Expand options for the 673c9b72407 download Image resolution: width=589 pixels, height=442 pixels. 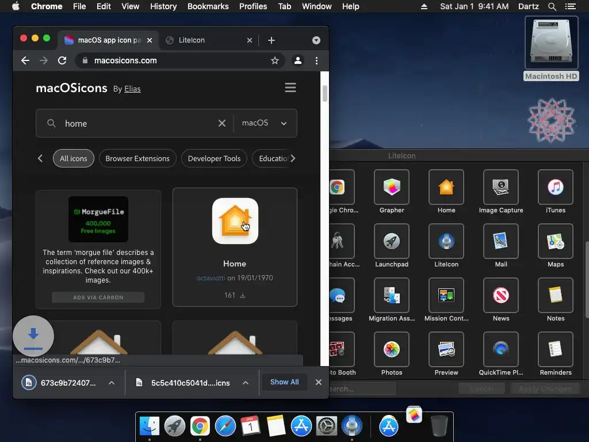click(x=112, y=383)
